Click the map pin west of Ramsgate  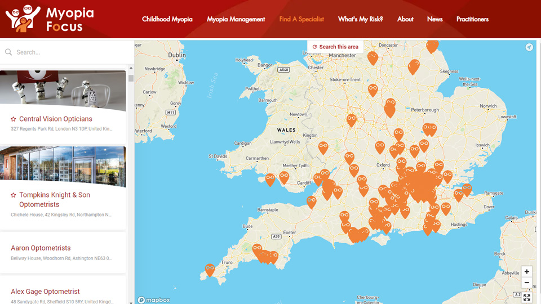(x=467, y=190)
